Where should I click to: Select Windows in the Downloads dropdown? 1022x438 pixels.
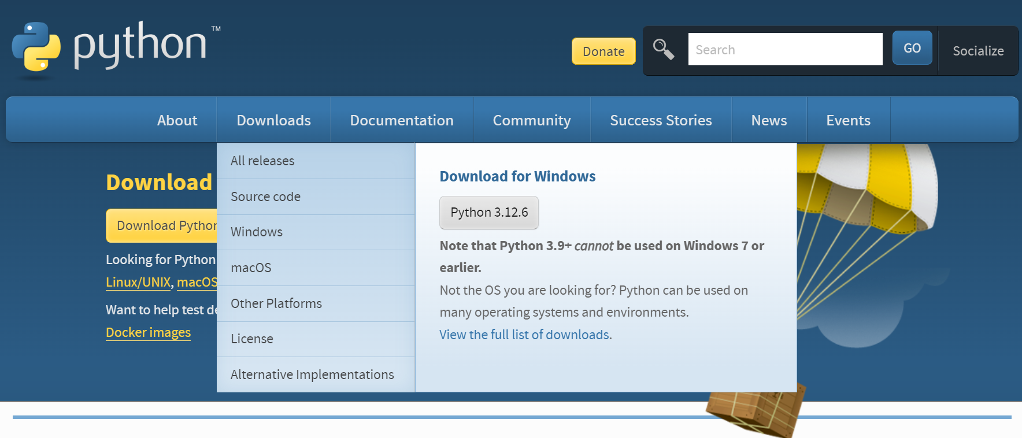click(316, 232)
